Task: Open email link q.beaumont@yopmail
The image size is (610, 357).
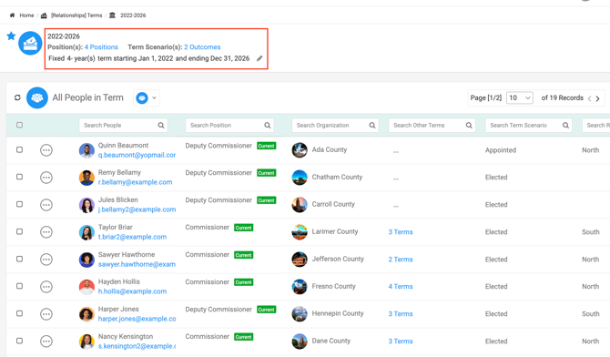Action: pyautogui.click(x=137, y=155)
